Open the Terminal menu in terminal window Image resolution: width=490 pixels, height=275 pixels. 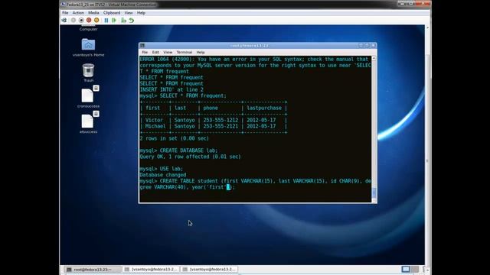(x=185, y=52)
